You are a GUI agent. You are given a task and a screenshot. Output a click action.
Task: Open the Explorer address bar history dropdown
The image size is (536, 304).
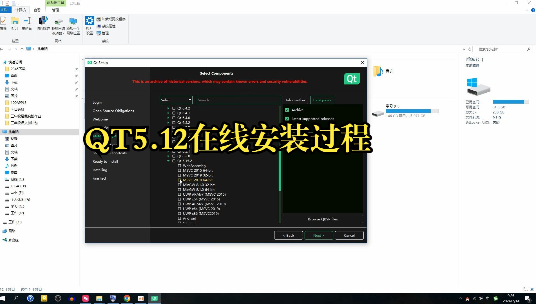[x=464, y=49]
